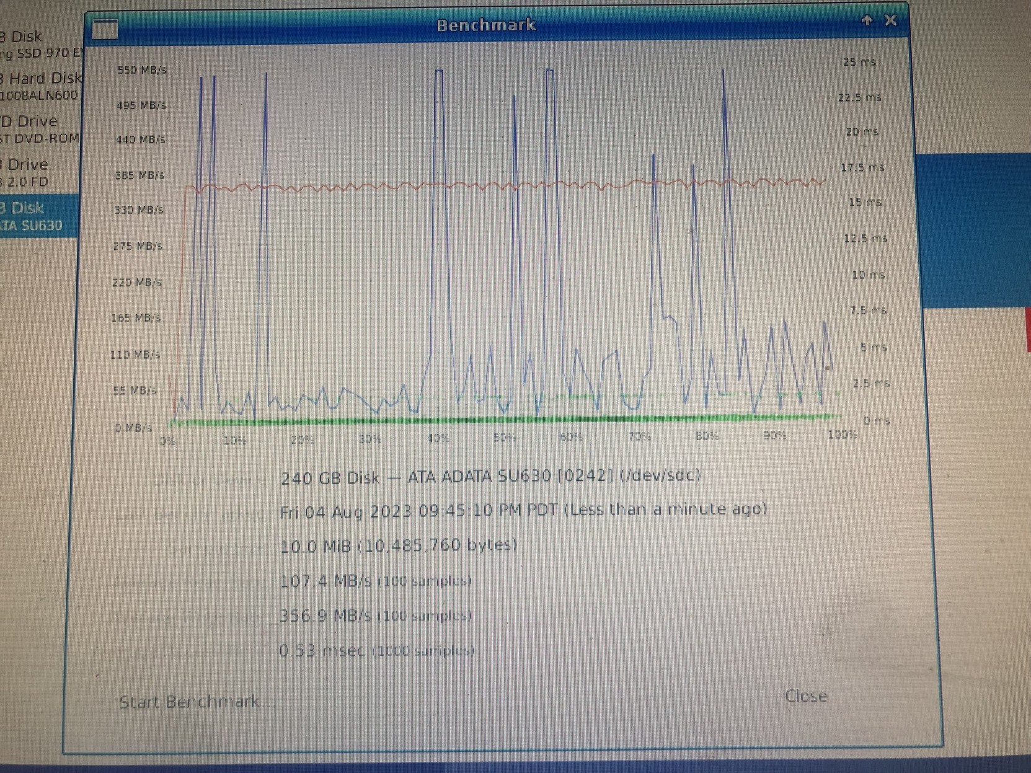This screenshot has width=1031, height=773.
Task: Click the Close button at bottom right
Action: pos(805,696)
